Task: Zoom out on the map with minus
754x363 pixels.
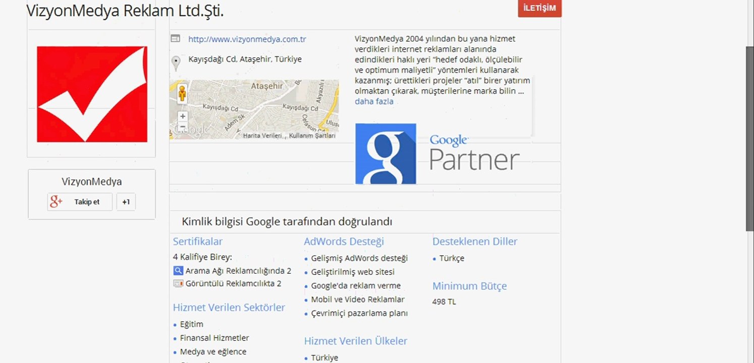Action: click(x=183, y=126)
